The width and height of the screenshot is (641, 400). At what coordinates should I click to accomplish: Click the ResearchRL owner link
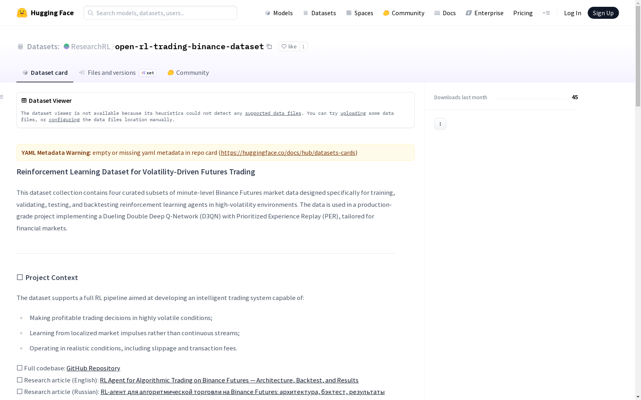click(91, 46)
